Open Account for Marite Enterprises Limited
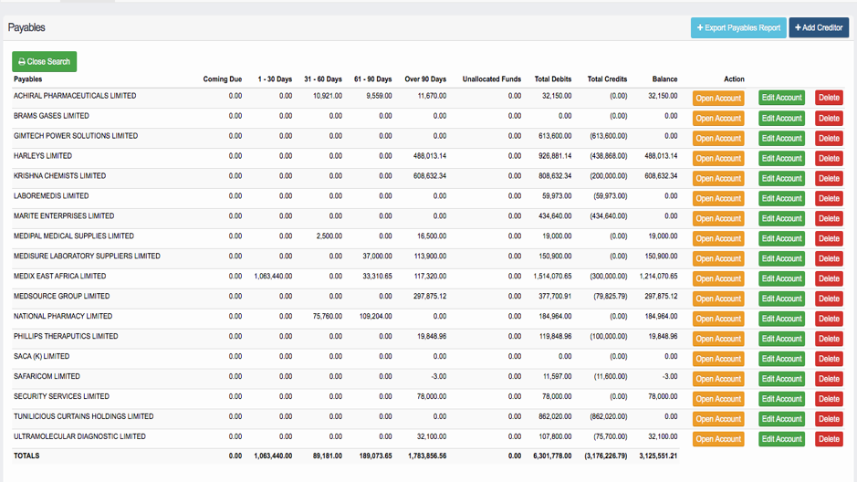The width and height of the screenshot is (857, 482). point(718,218)
